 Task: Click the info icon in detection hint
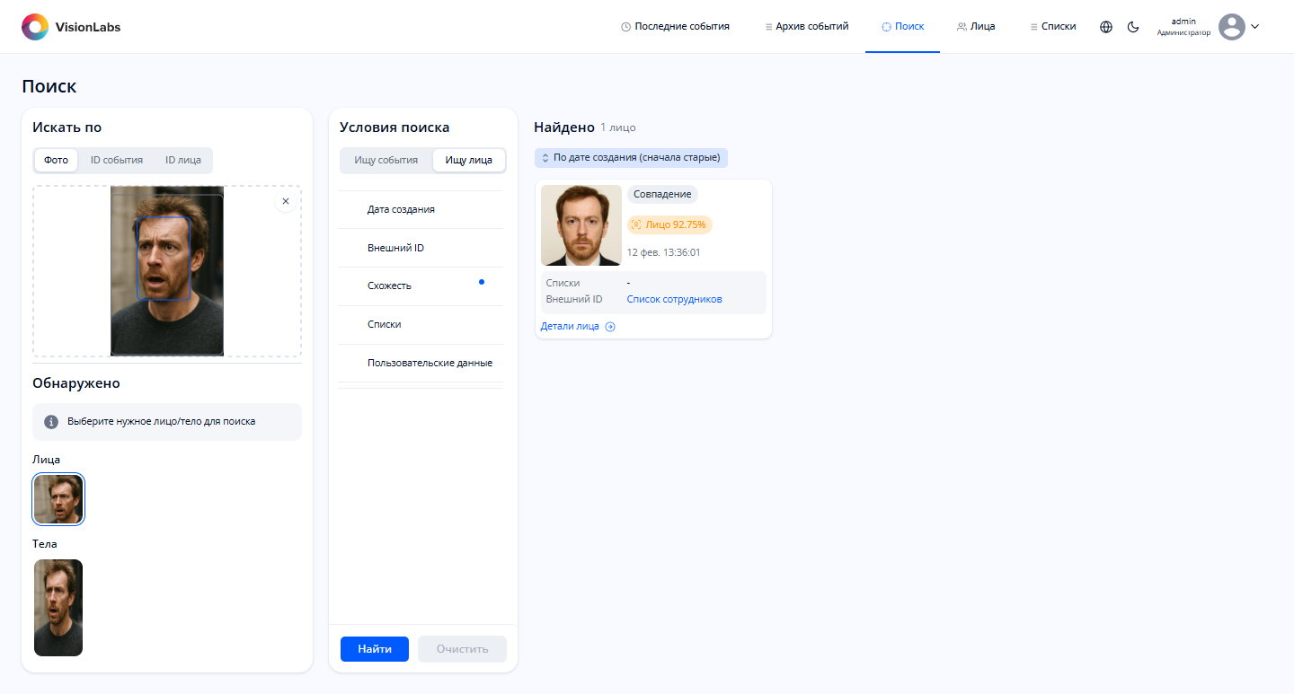[x=51, y=421]
